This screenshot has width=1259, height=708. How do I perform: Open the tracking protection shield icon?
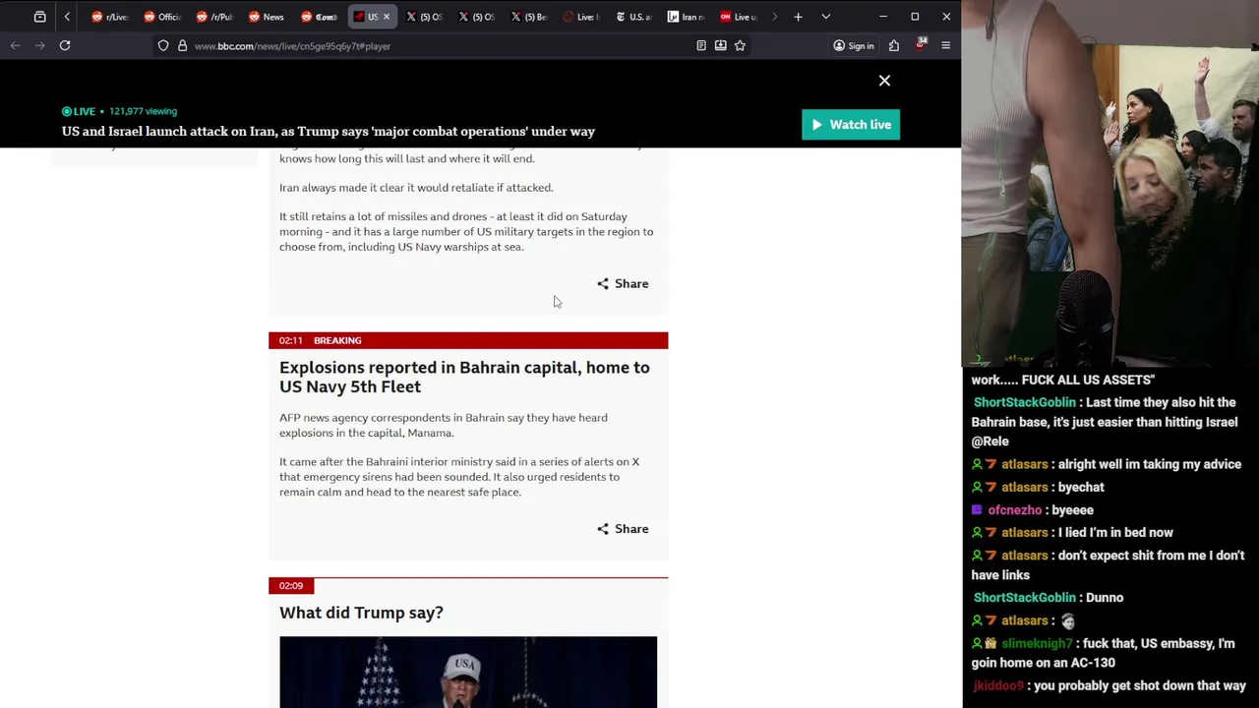tap(163, 45)
